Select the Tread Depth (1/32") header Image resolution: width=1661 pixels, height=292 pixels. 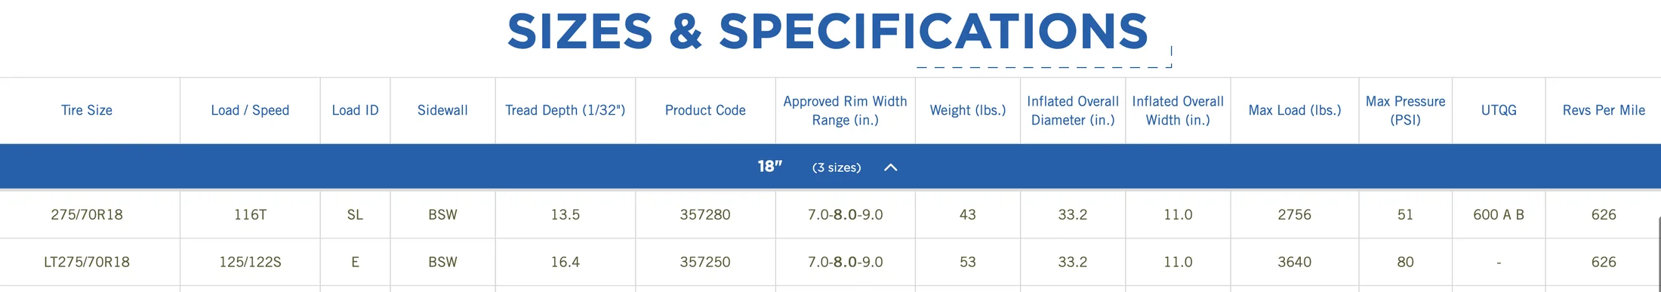[x=565, y=110]
